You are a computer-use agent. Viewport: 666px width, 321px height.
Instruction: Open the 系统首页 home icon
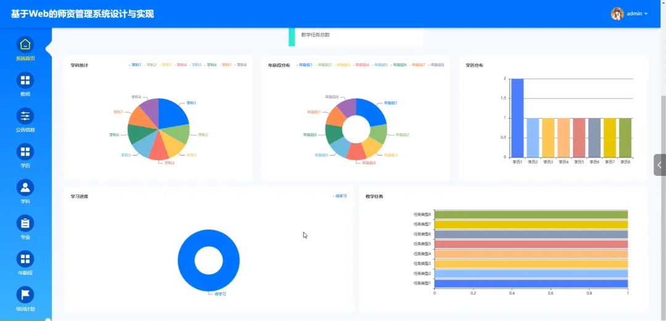(25, 44)
